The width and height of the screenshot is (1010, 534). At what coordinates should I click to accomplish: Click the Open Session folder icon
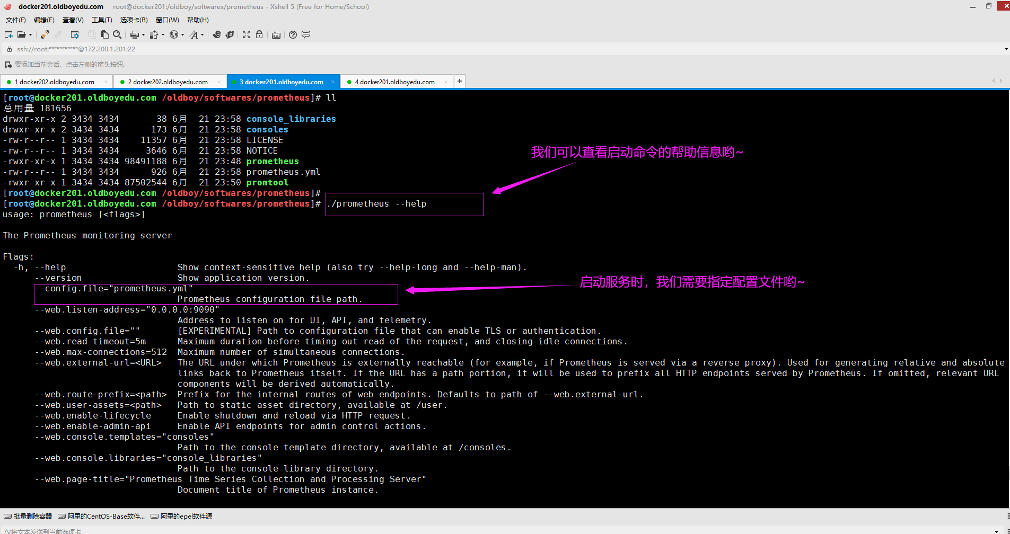pyautogui.click(x=22, y=34)
